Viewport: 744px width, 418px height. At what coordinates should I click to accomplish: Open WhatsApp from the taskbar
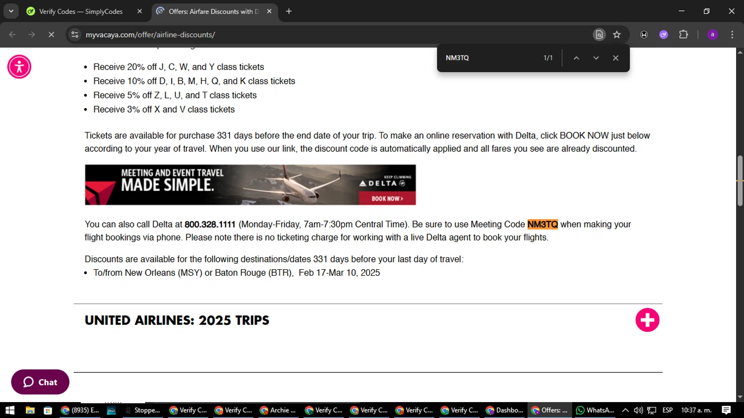coord(595,410)
